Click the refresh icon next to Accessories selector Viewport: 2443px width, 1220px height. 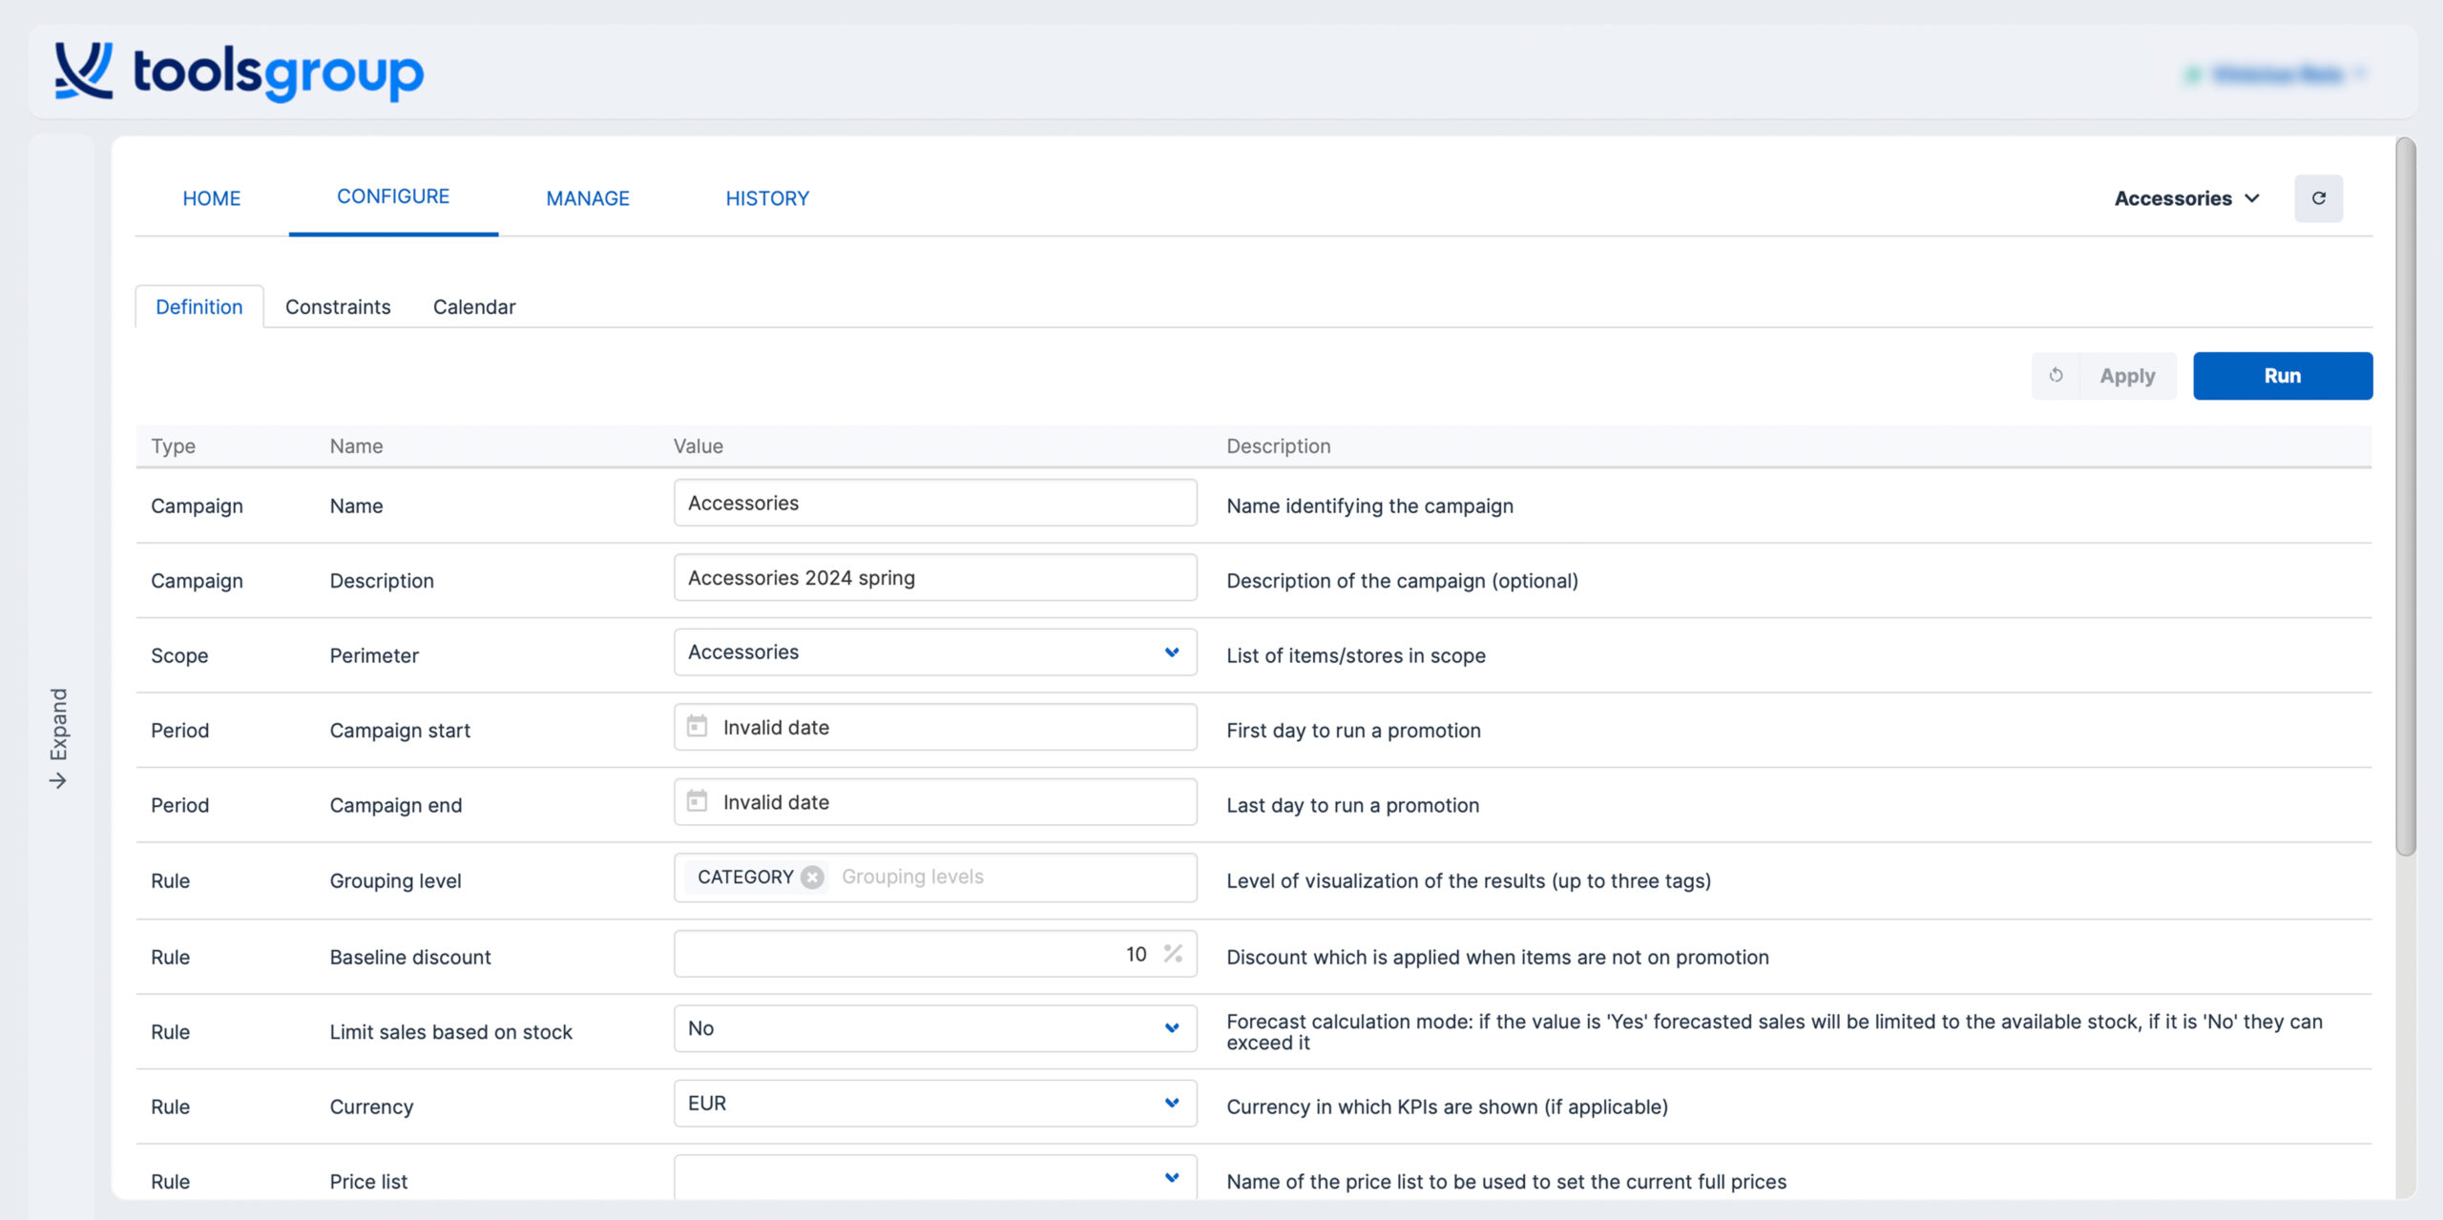pos(2318,198)
